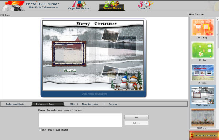
Task: Click the framed main album thumbnail
Action: pyautogui.click(x=69, y=53)
